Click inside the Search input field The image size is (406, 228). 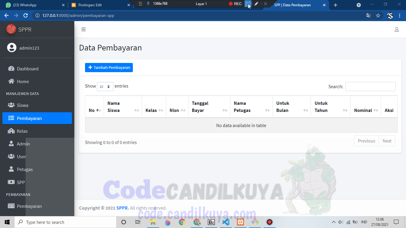(370, 86)
